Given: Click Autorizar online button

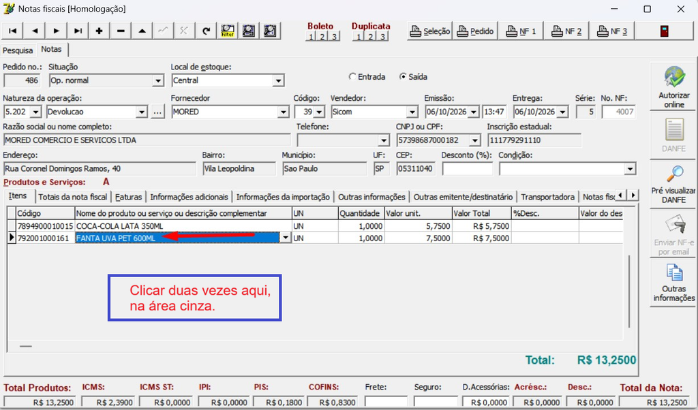Looking at the screenshot, I should click(673, 86).
